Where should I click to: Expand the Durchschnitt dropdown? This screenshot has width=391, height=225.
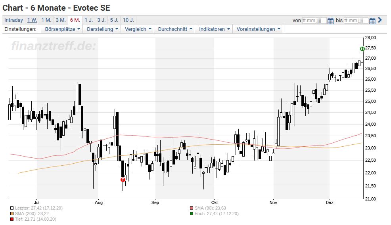pos(175,29)
